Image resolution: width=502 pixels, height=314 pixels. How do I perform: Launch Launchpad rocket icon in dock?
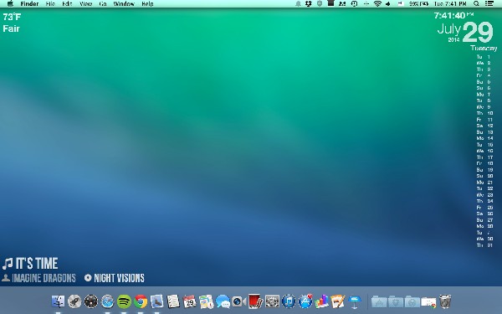pos(74,301)
